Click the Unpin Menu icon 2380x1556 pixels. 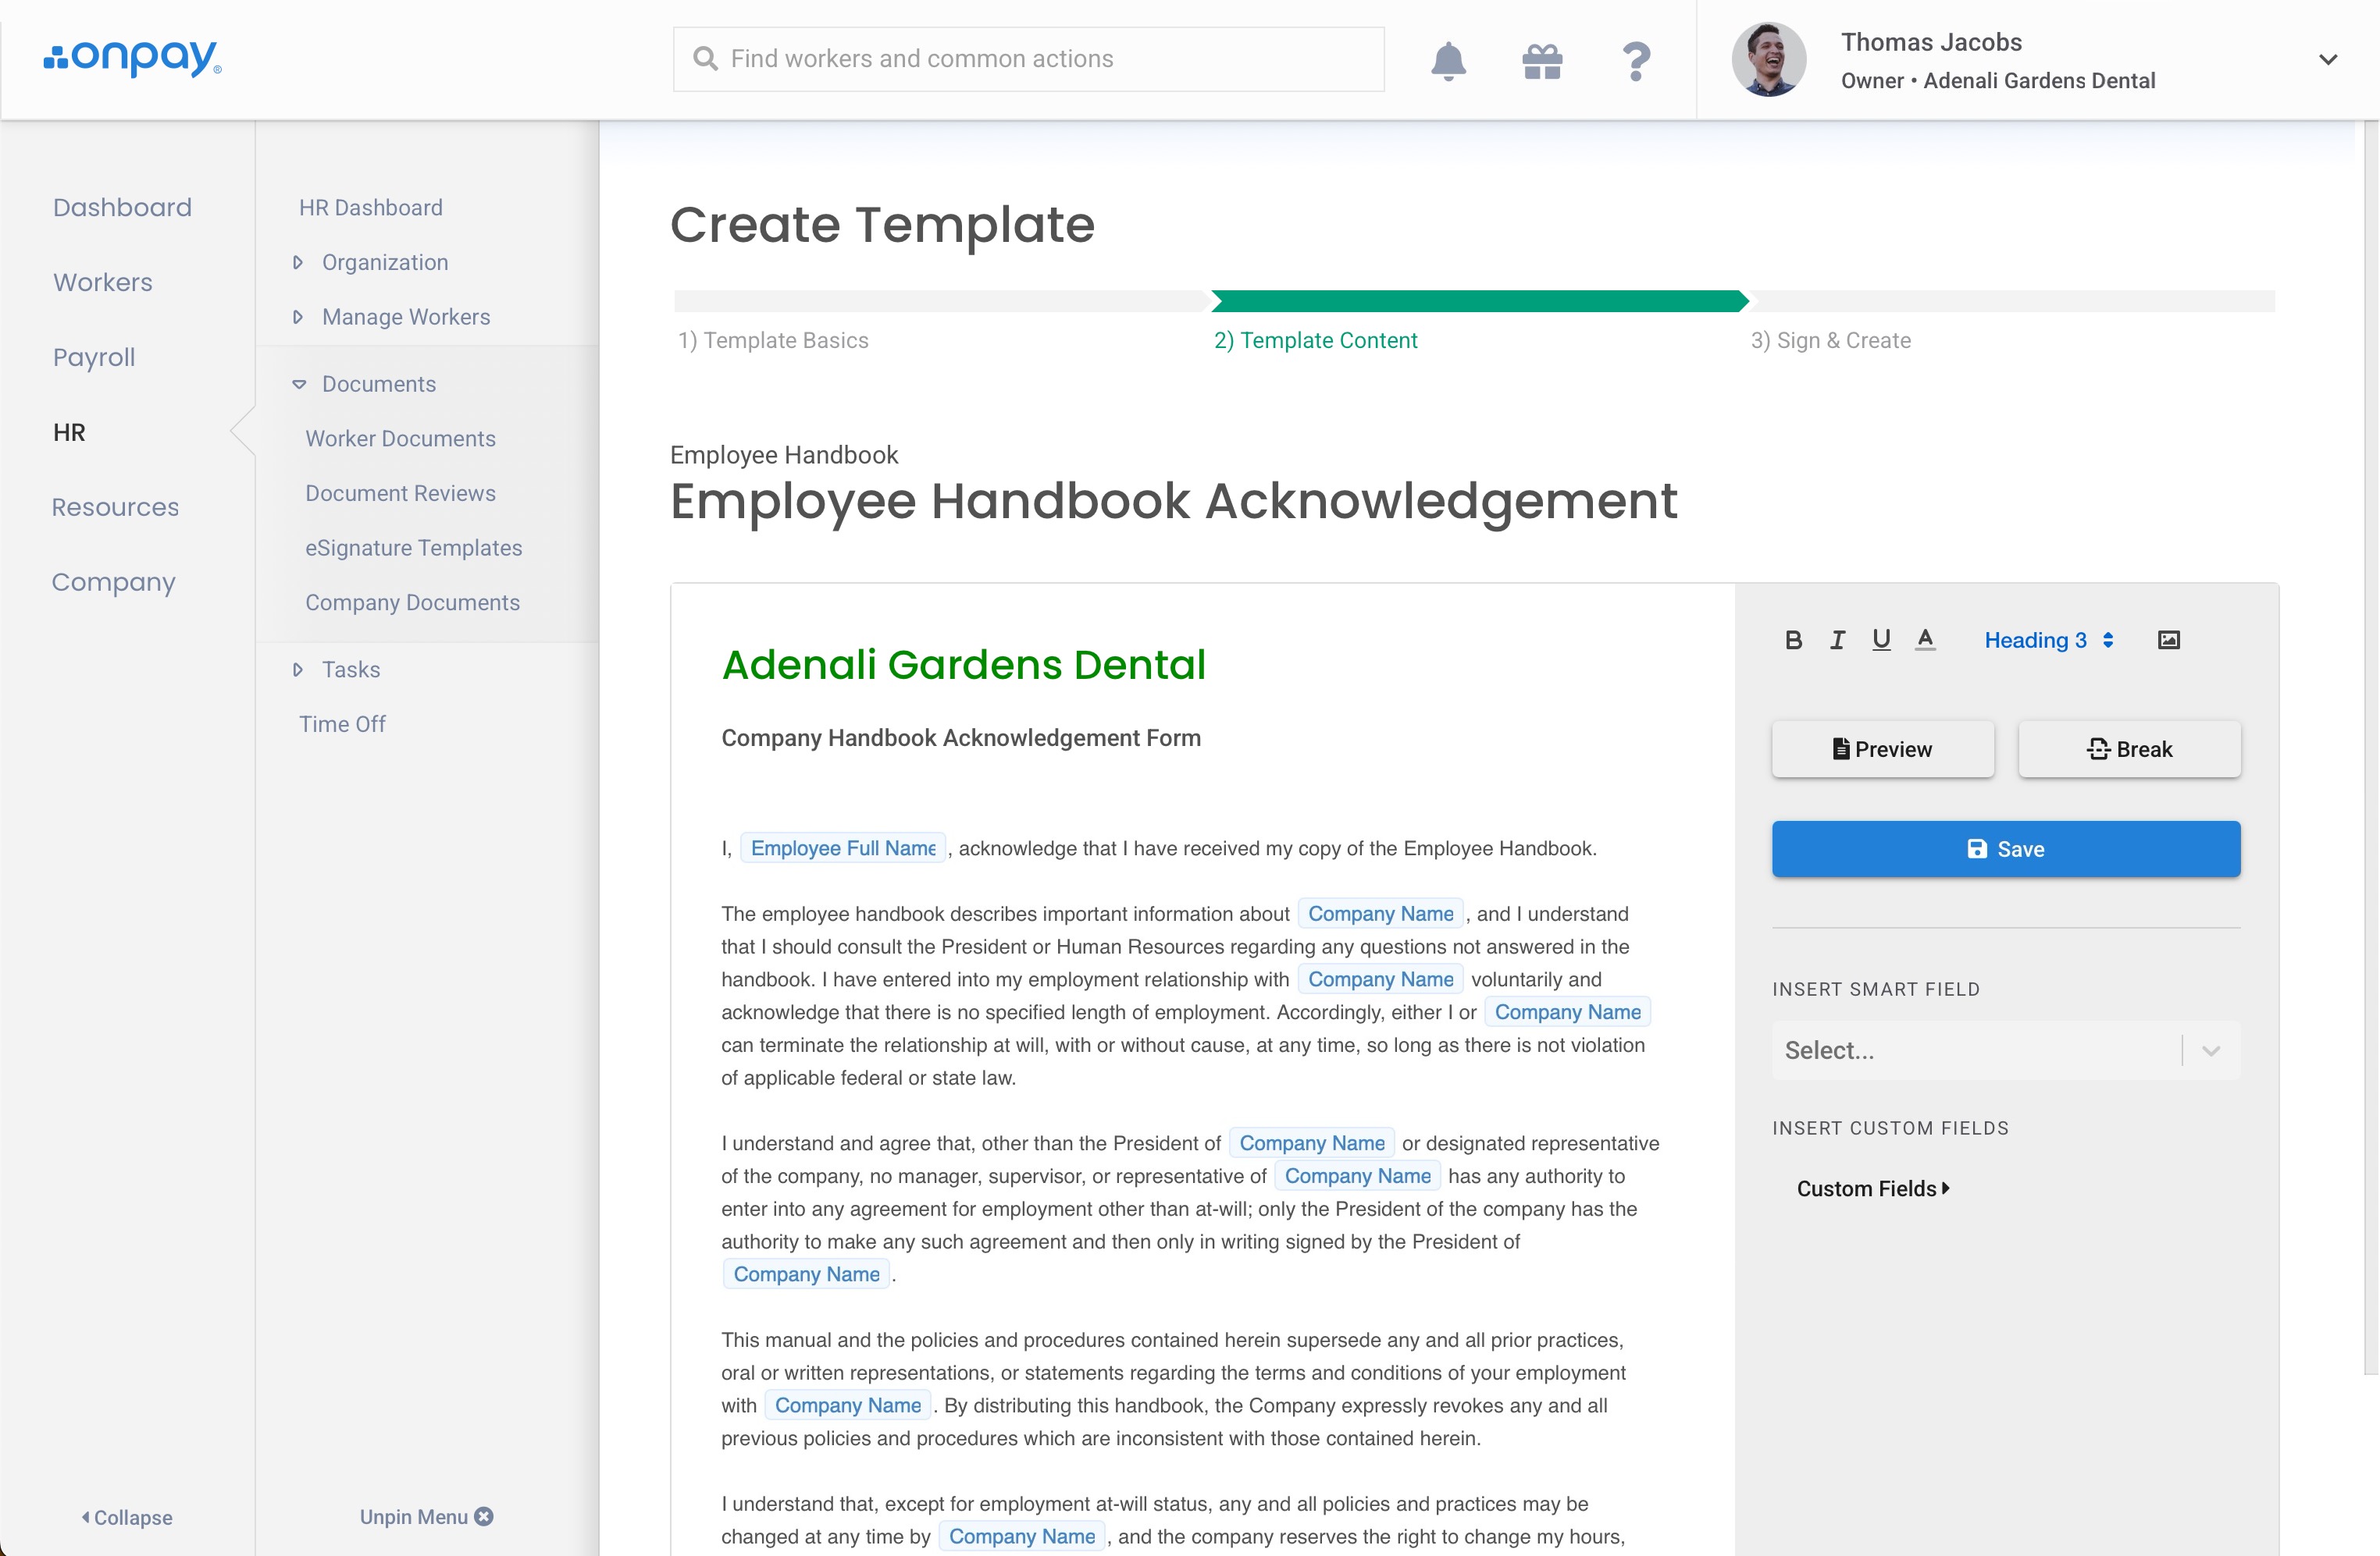(484, 1516)
